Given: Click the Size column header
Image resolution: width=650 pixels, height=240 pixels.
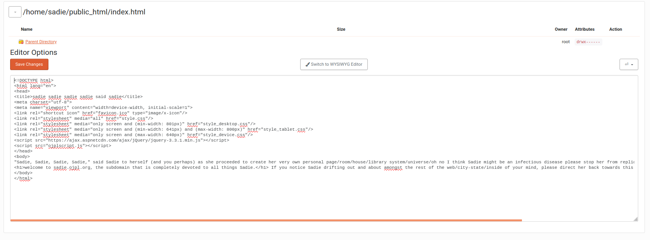Looking at the screenshot, I should click(x=341, y=29).
